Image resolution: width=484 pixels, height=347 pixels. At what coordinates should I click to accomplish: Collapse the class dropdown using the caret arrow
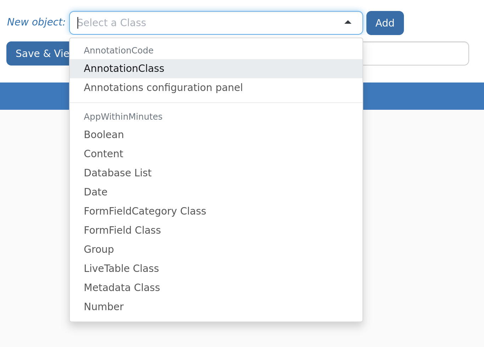(348, 22)
